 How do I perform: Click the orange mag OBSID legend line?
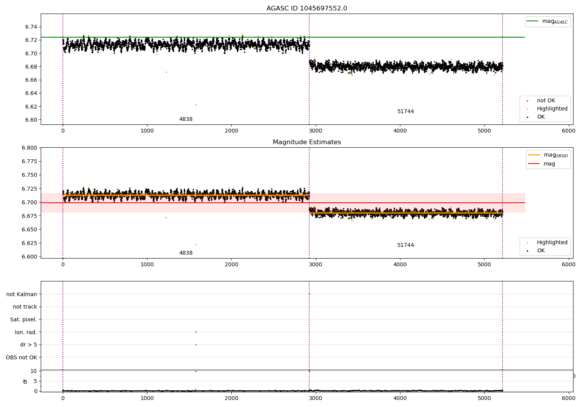[534, 155]
